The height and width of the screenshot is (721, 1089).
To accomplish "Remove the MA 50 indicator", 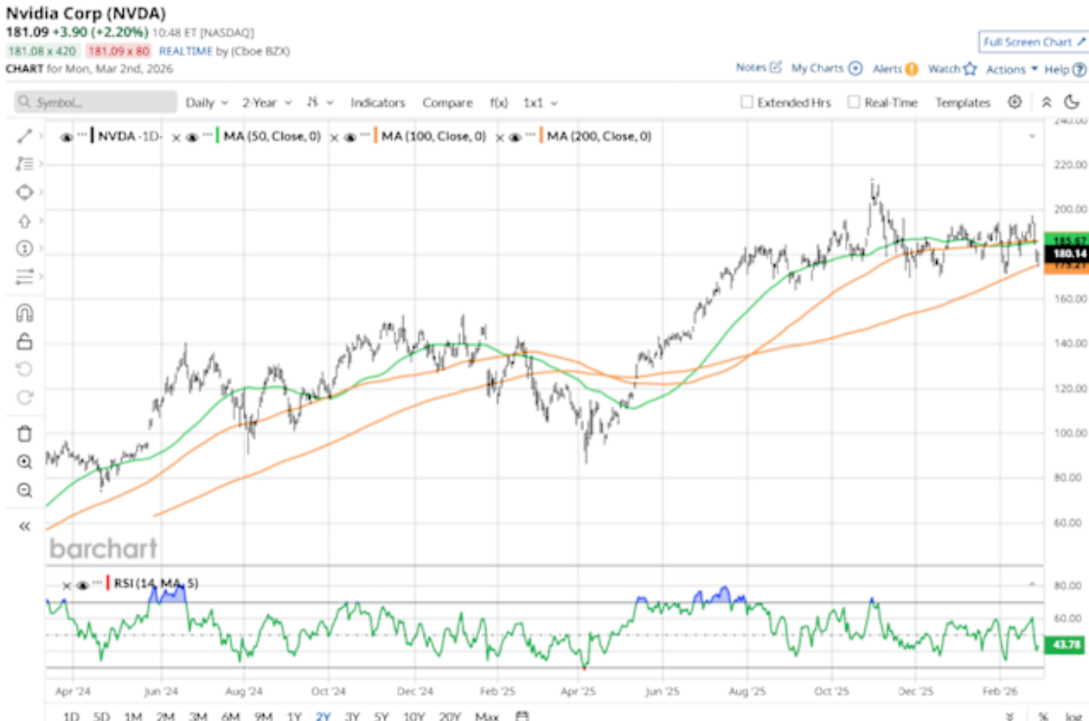I will [x=176, y=137].
